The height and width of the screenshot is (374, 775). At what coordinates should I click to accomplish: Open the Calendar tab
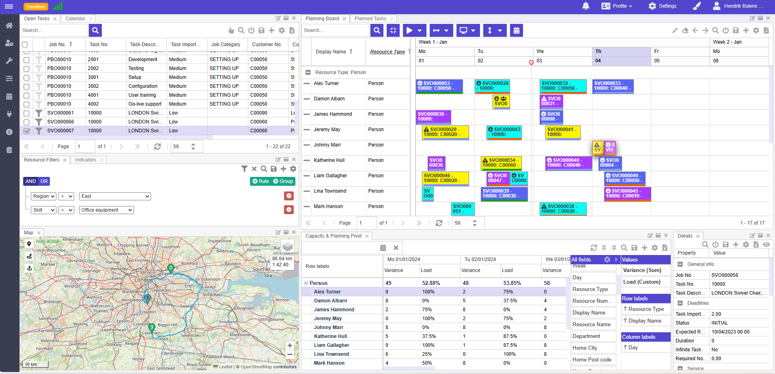75,18
